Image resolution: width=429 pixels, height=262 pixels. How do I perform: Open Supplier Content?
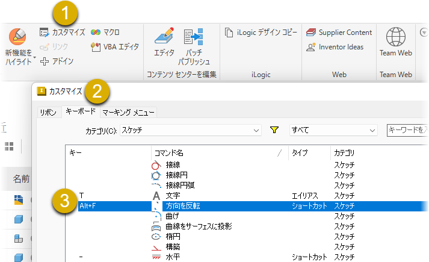(339, 33)
